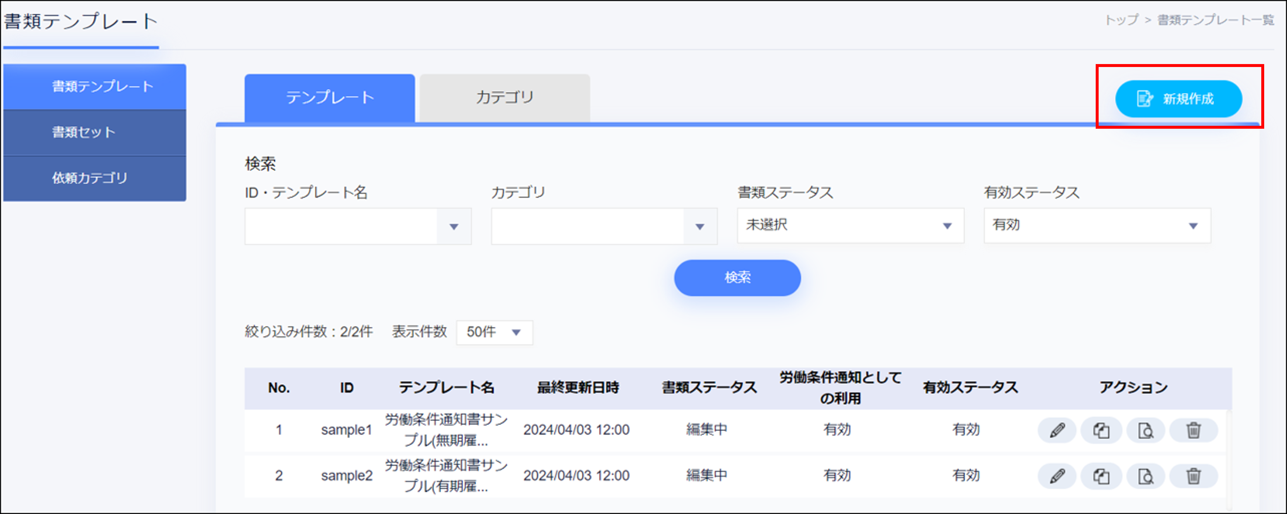Click the ID column header
Screen dimensions: 1287x514
tap(347, 388)
